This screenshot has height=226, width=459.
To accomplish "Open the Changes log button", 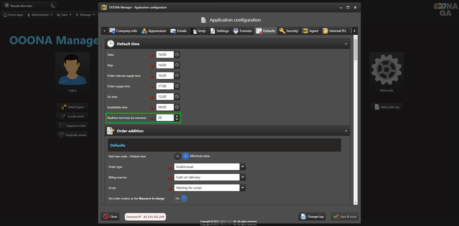I will tap(312, 217).
